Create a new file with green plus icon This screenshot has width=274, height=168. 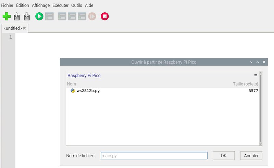point(7,16)
